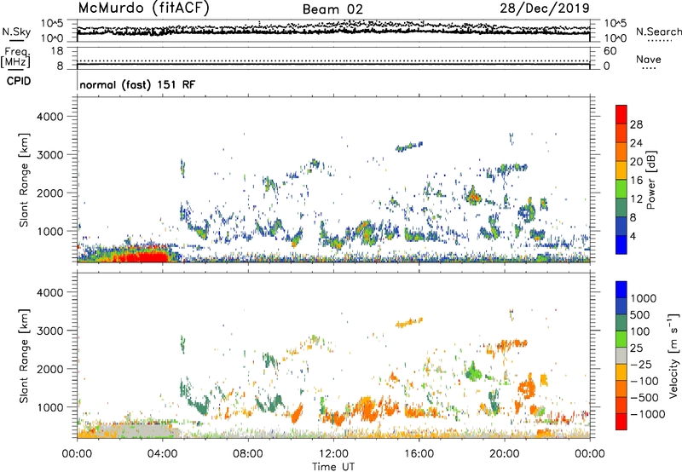The width and height of the screenshot is (682, 472).
Task: Click the '16' Power colorbar tick value
Action: tap(636, 181)
